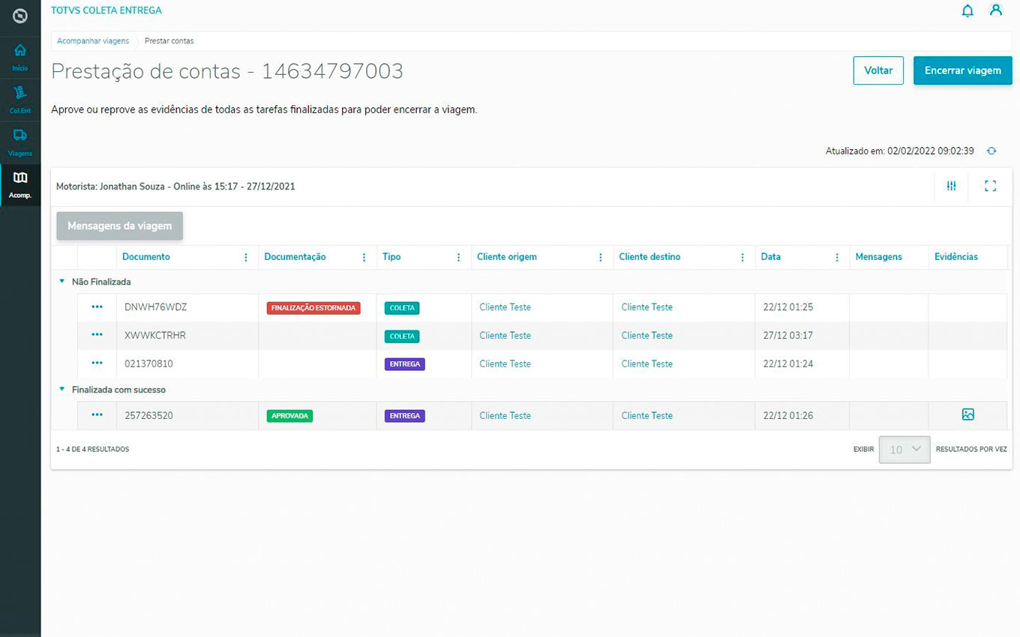Screen dimensions: 1020x637
Task: Go to Início in the sidebar
Action: [20, 57]
